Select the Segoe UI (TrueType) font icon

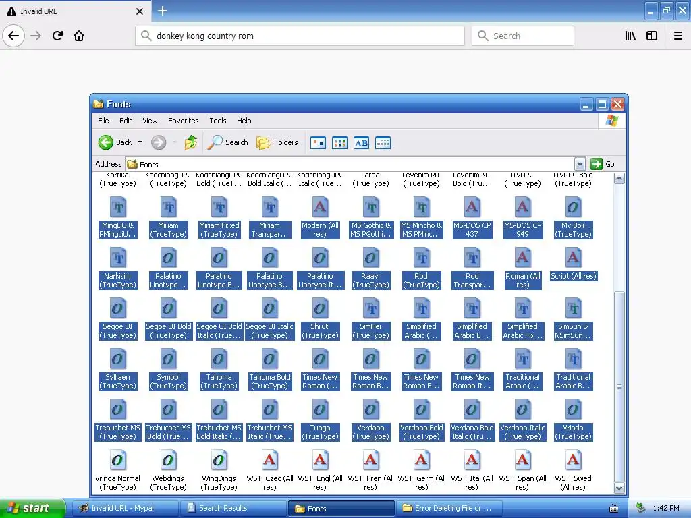coord(117,308)
